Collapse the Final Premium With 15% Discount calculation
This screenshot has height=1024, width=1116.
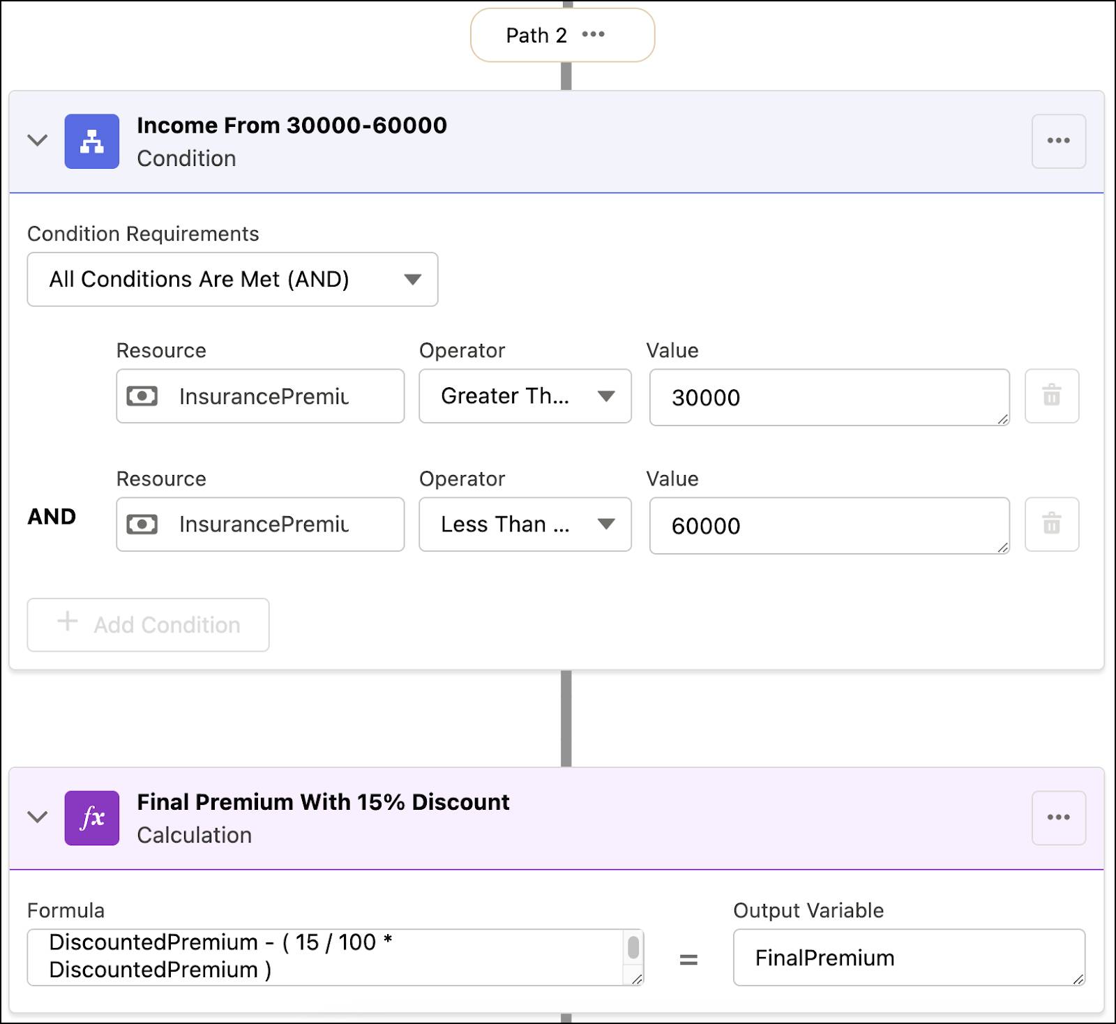pos(38,818)
